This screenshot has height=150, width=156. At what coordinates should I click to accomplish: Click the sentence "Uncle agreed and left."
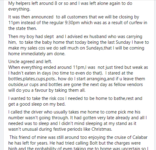pyautogui.click(x=30, y=62)
